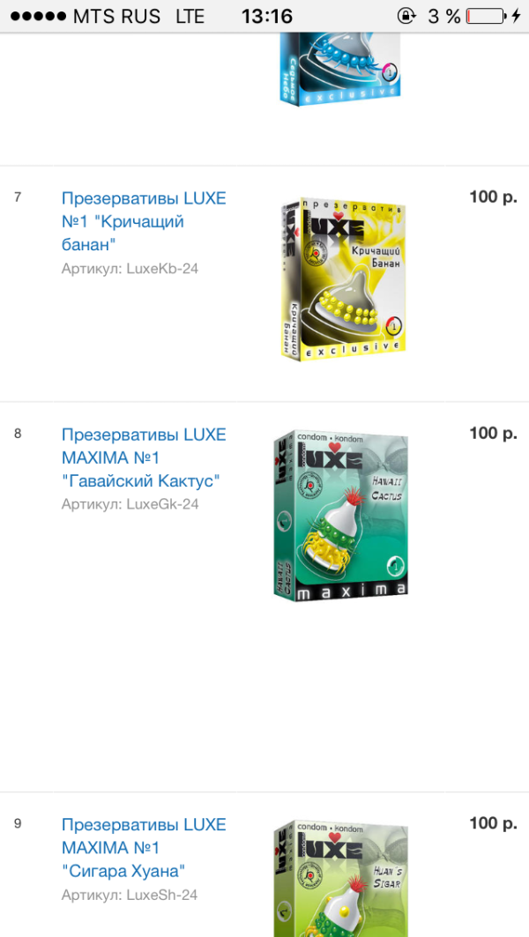
Task: Tap the battery icon in status bar
Action: click(x=486, y=16)
